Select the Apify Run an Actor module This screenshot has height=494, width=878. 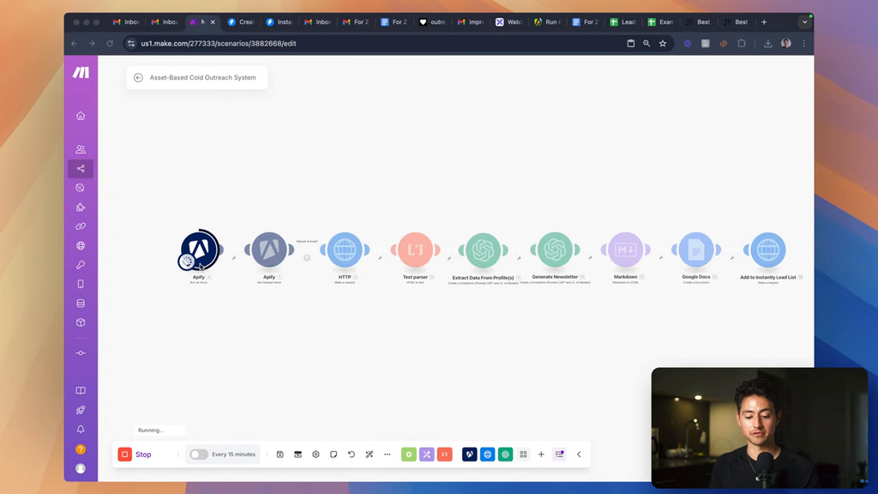[199, 250]
